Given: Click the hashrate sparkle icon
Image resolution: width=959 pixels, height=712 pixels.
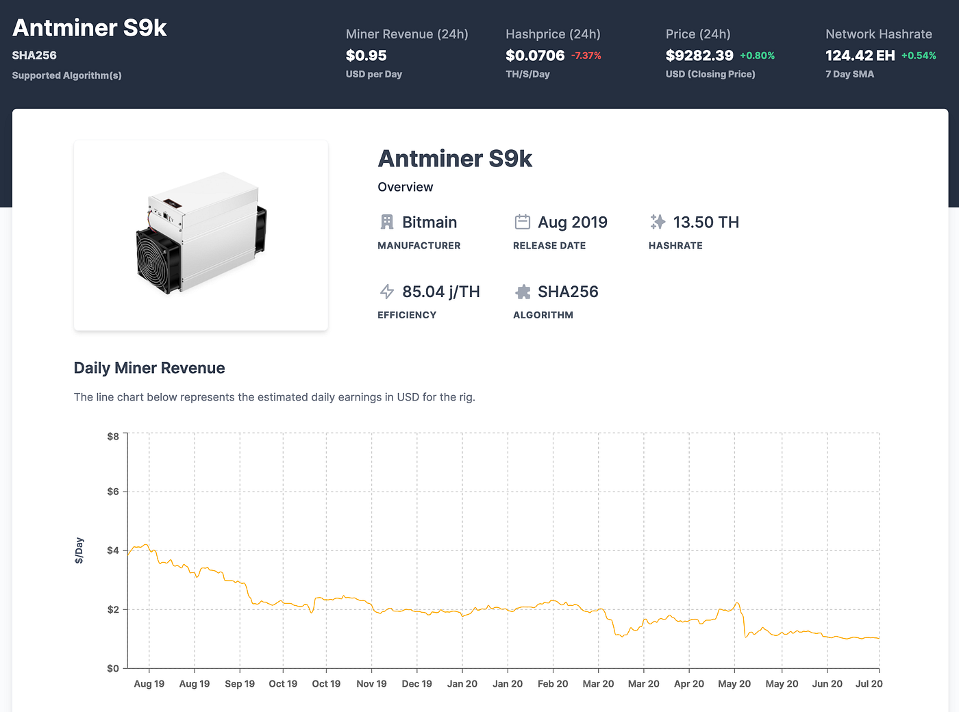Looking at the screenshot, I should [x=658, y=222].
